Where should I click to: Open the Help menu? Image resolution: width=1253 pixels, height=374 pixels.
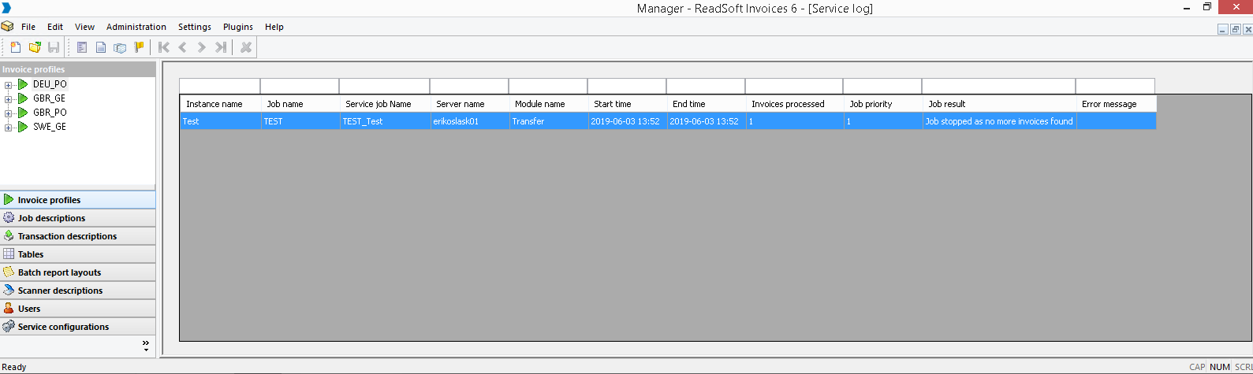coord(274,27)
